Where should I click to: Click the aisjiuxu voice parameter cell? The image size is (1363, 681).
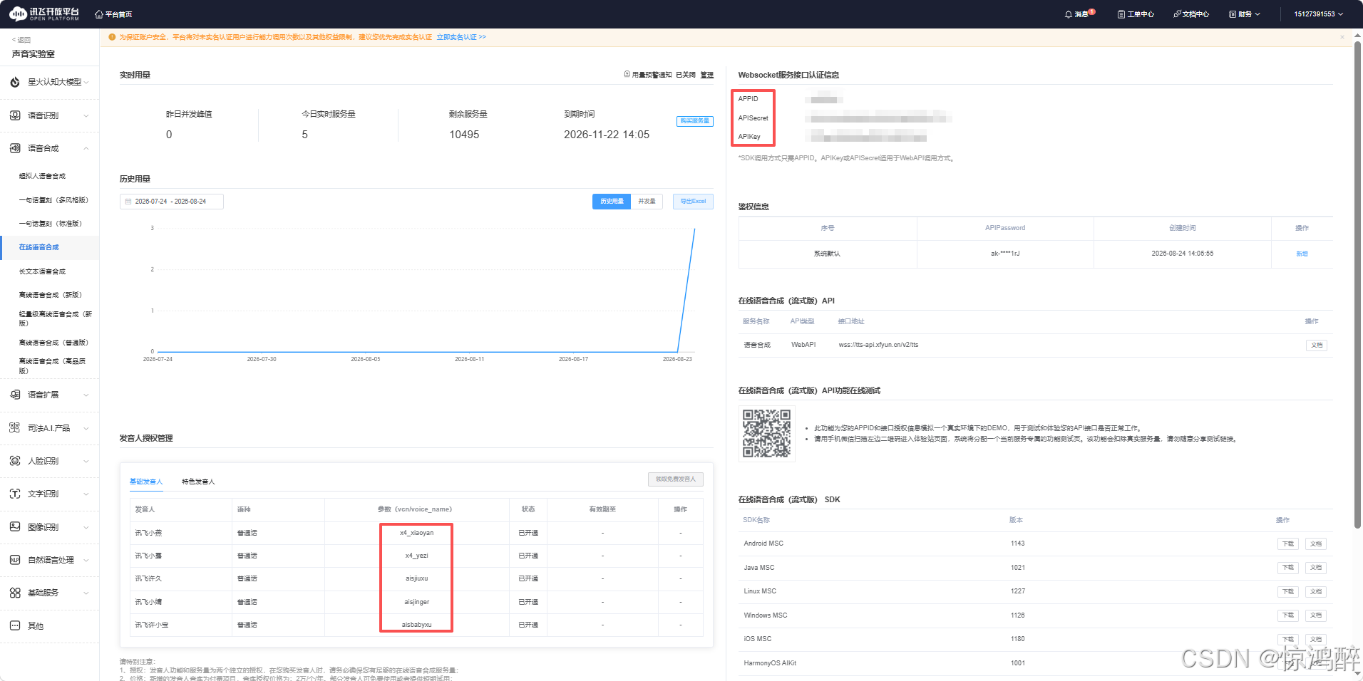tap(416, 578)
